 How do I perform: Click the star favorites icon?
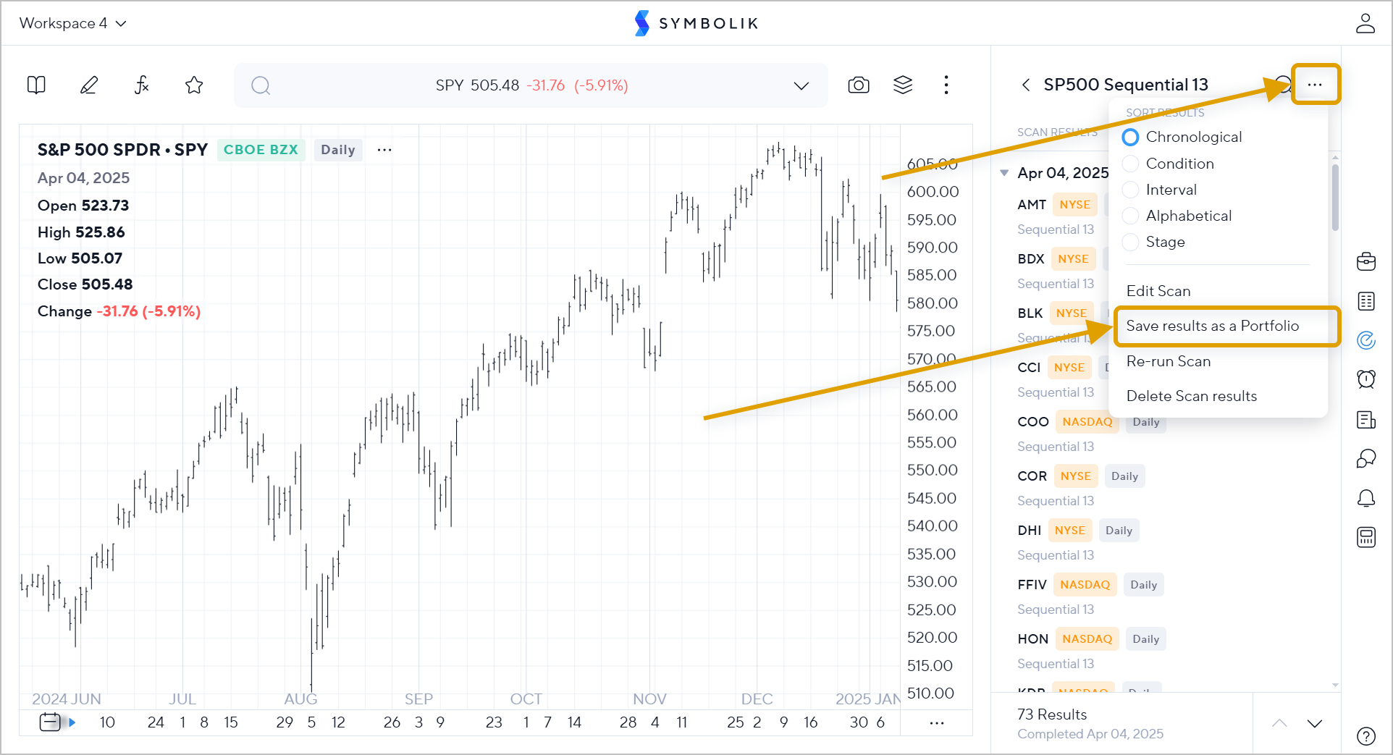click(194, 85)
